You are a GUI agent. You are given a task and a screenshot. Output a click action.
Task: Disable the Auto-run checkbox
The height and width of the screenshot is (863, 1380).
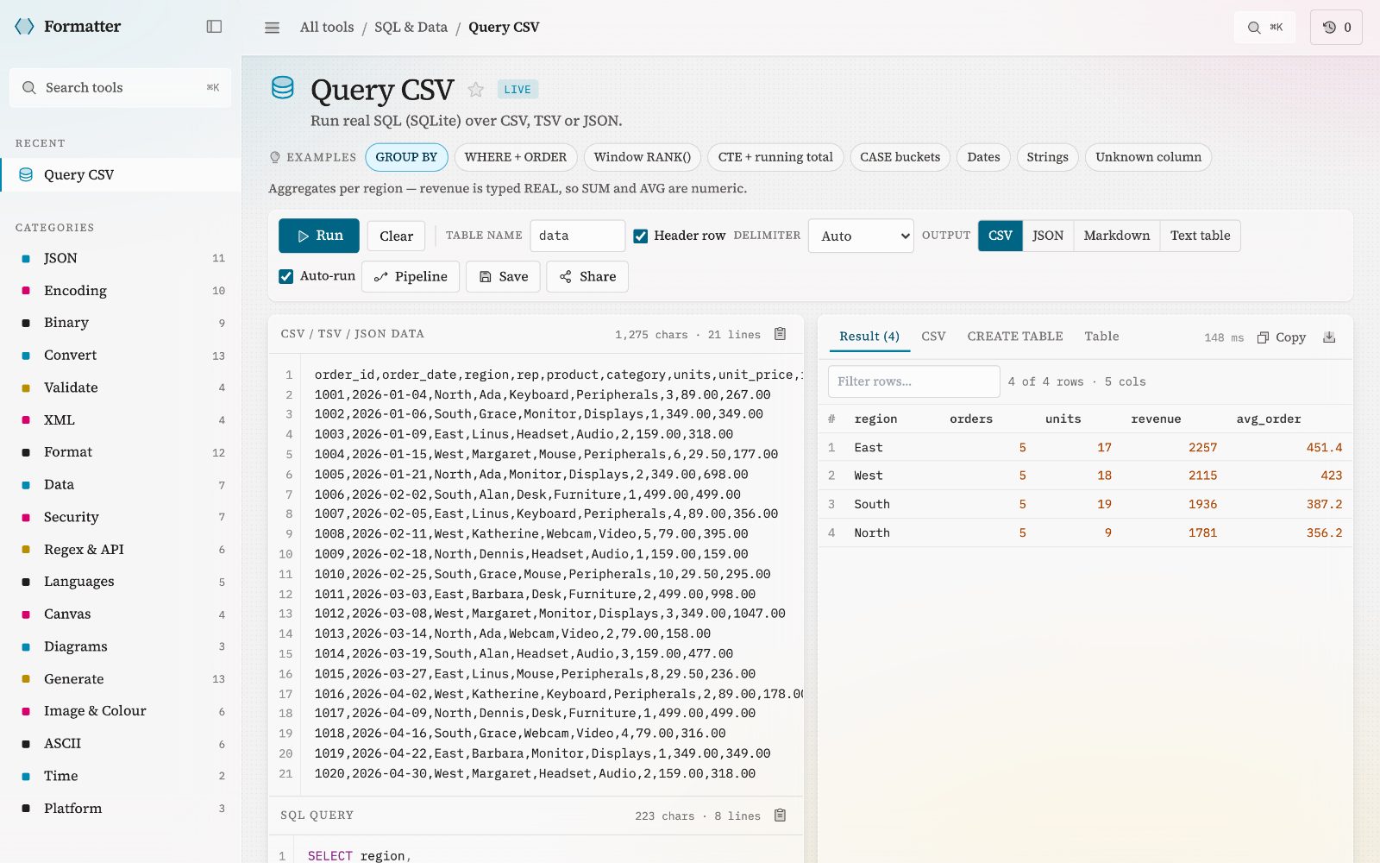point(286,276)
